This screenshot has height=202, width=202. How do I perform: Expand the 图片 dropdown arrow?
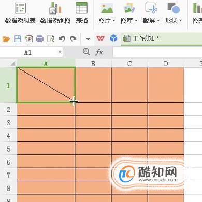coord(114,21)
